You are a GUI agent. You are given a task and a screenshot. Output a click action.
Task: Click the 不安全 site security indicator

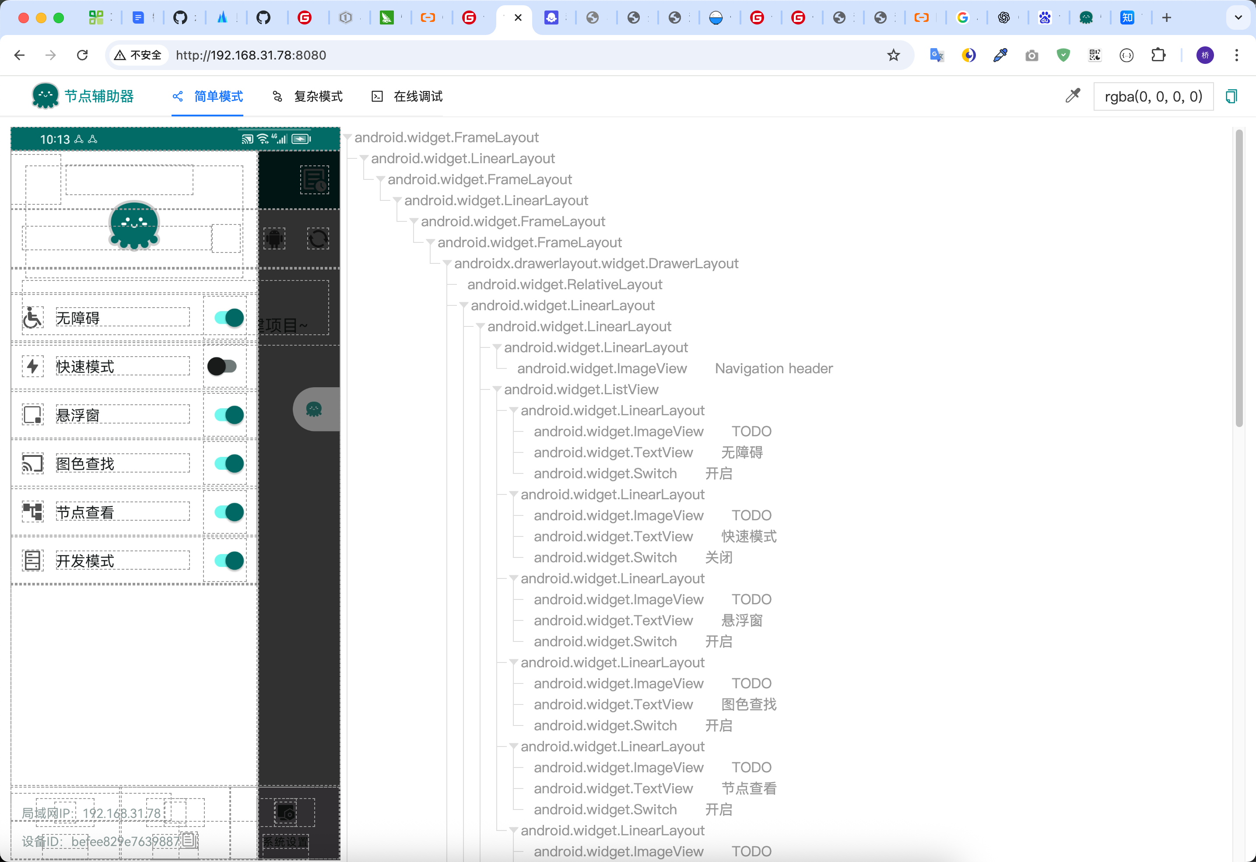[138, 55]
